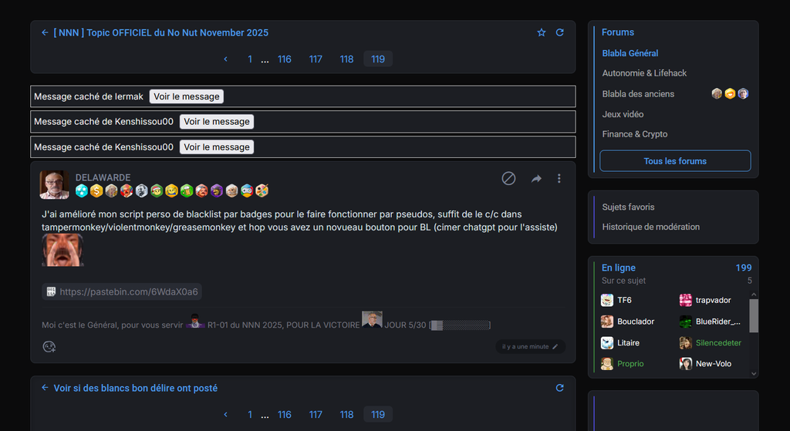Open Blabla Général forum
Viewport: 790px width, 431px height.
[630, 53]
